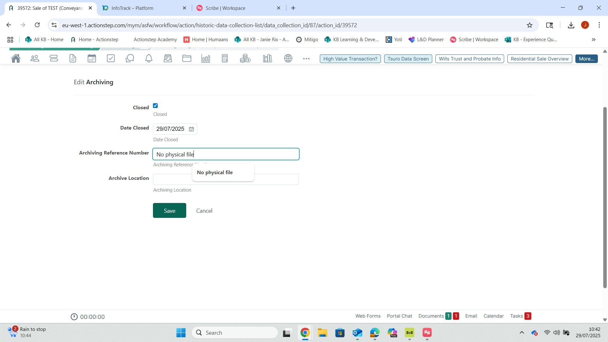Viewport: 608px width, 342px height.
Task: Open the Date Closed calendar picker
Action: 191,129
